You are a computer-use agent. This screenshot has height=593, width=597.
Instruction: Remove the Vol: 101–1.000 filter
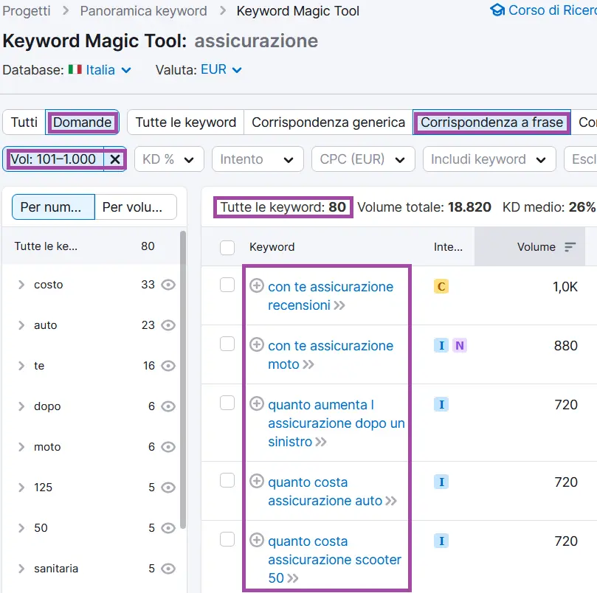[x=115, y=159]
